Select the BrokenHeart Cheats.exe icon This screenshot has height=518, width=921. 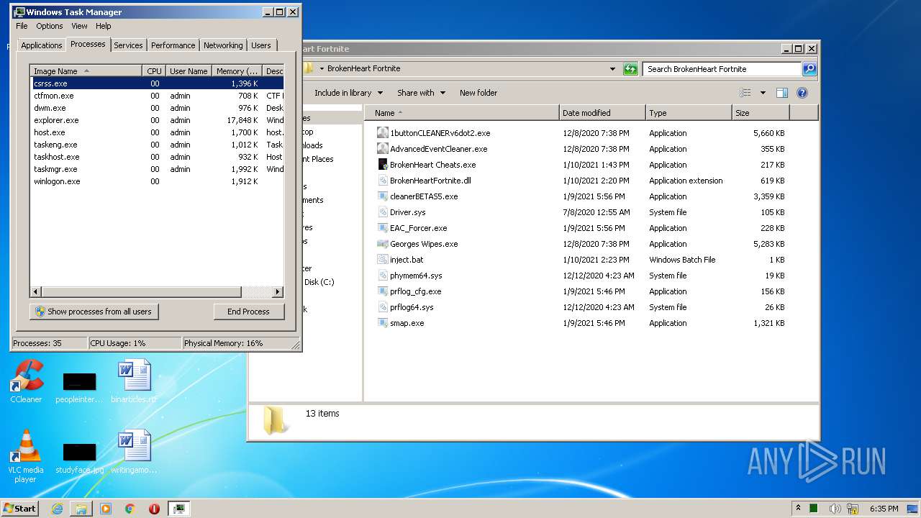tap(383, 165)
